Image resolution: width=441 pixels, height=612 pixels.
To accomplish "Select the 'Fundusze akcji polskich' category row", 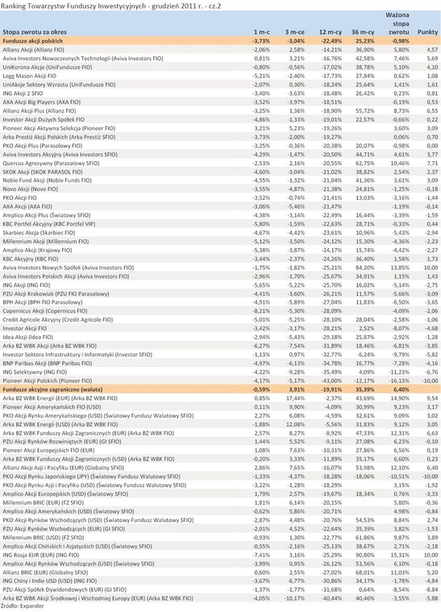I will (220, 41).
